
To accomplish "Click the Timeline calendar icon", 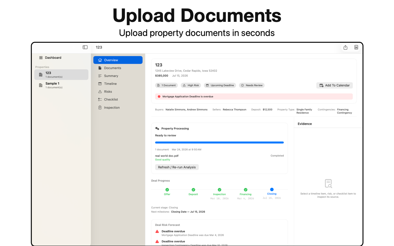I will 100,84.
